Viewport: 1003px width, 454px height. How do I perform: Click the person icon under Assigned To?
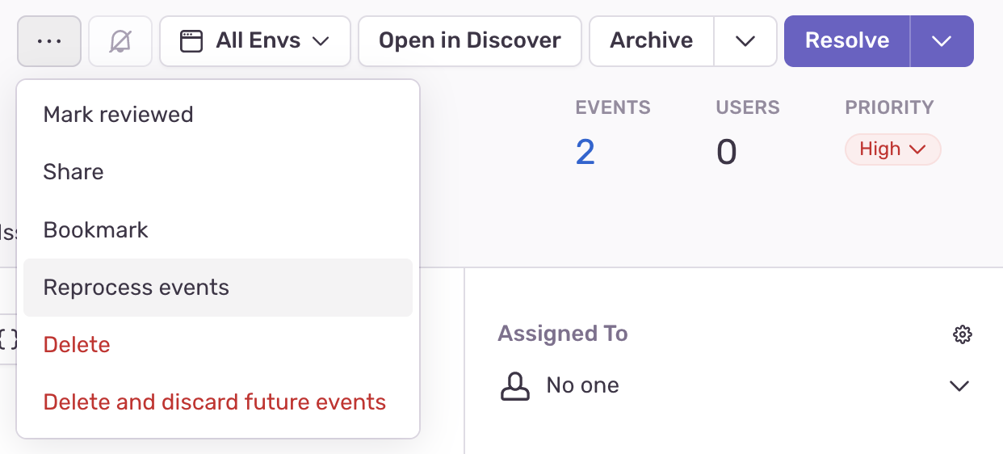515,386
